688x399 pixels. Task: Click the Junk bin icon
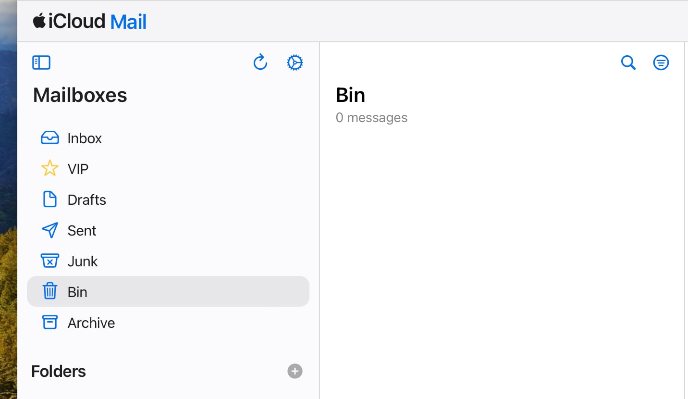50,261
